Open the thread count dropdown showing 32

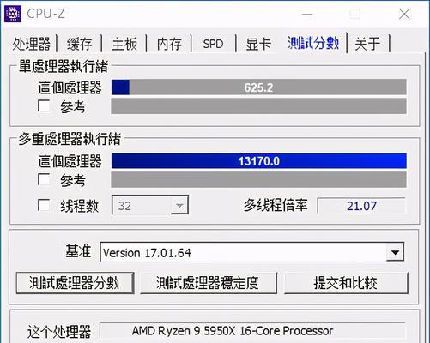[150, 205]
